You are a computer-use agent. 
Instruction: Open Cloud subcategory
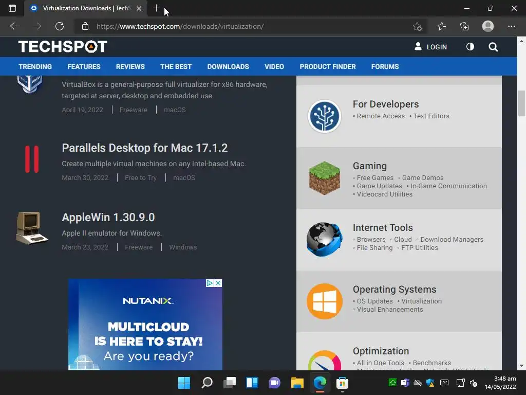(403, 240)
